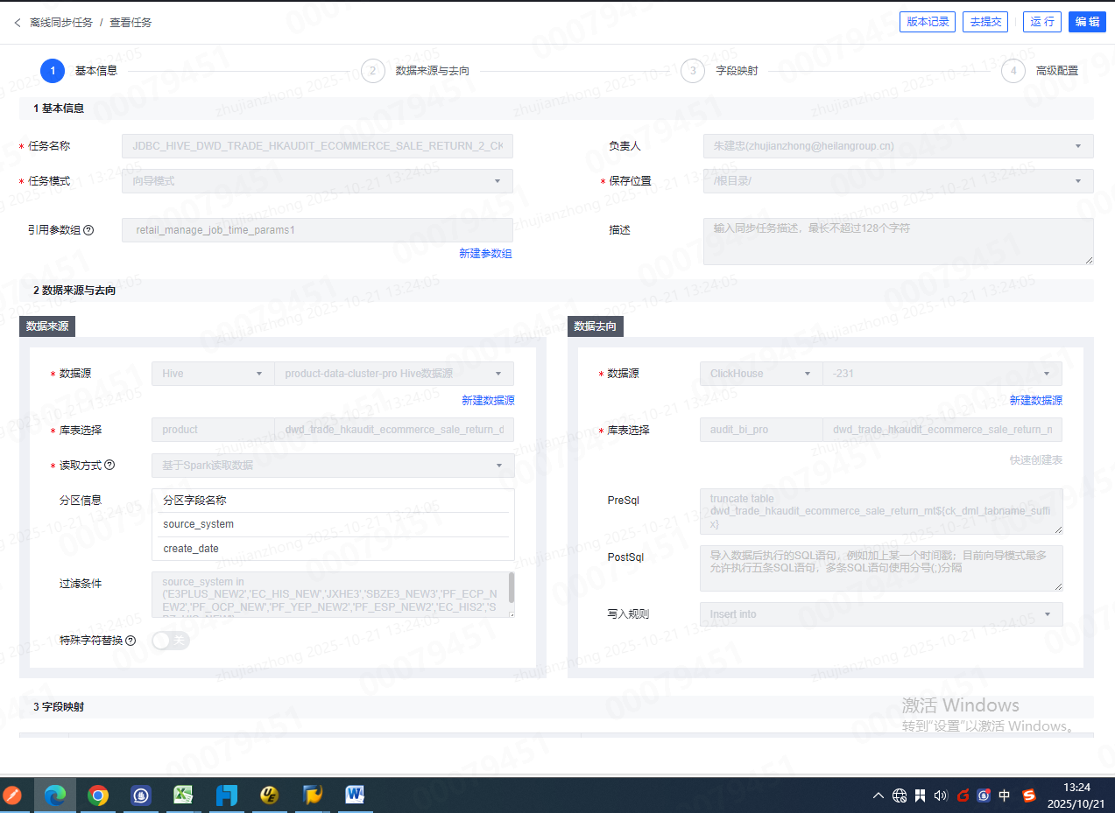The width and height of the screenshot is (1115, 813).
Task: Click the help icon next to 引用参数组
Action: coord(88,230)
